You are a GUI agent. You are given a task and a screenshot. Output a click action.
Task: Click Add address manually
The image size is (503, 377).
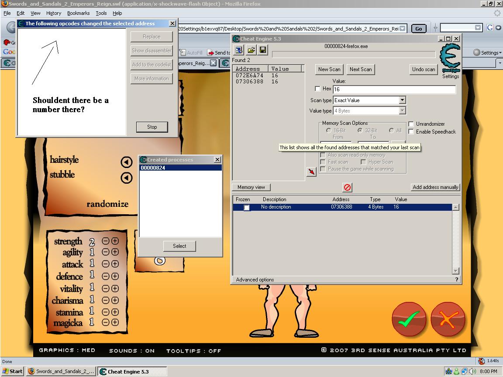[x=435, y=187]
